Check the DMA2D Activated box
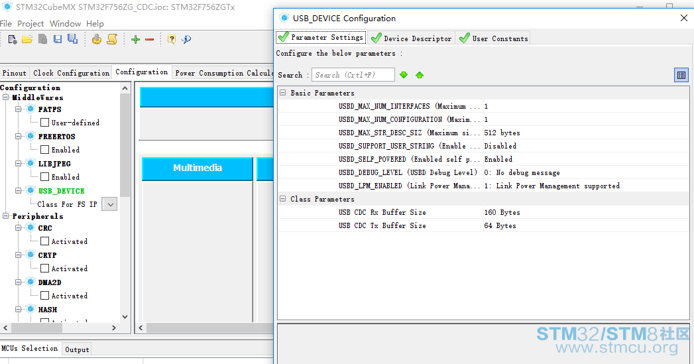Viewport: 694px width, 364px height. click(x=44, y=295)
